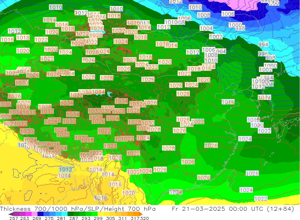The width and height of the screenshot is (300, 220).
Task: Click the 281 value on the color scale
Action: pos(61,218)
